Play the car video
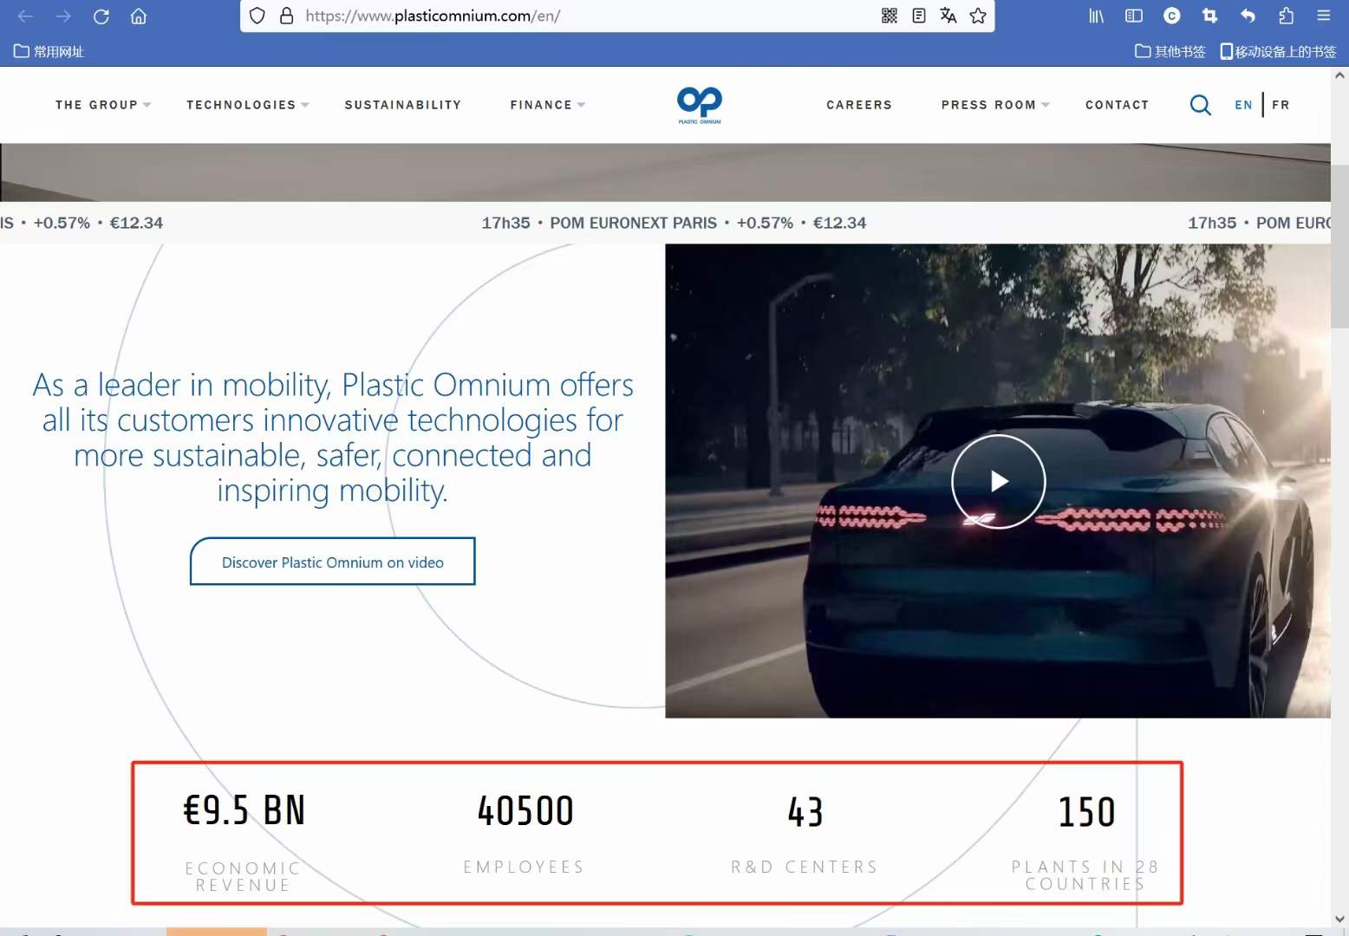 tap(999, 481)
